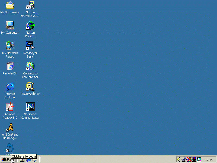Click Show Desktop in Quick Launch
Screen dimensions: 217x163
click(x=22, y=160)
